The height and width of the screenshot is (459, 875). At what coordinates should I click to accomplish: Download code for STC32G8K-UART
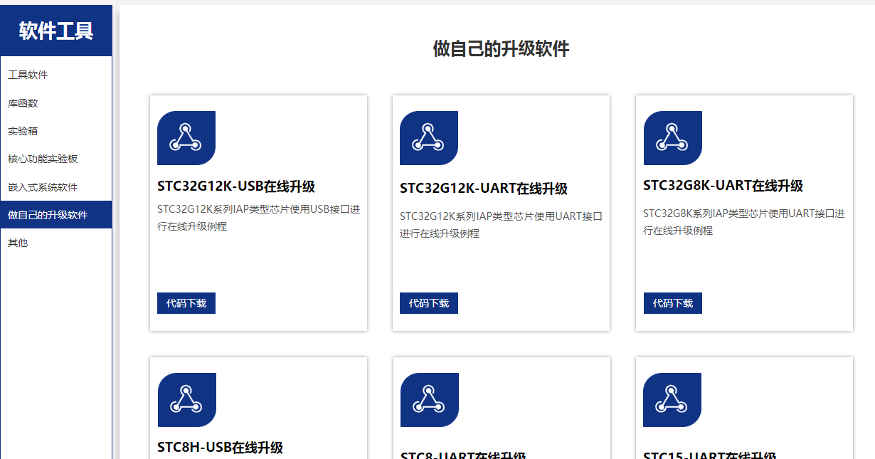673,303
